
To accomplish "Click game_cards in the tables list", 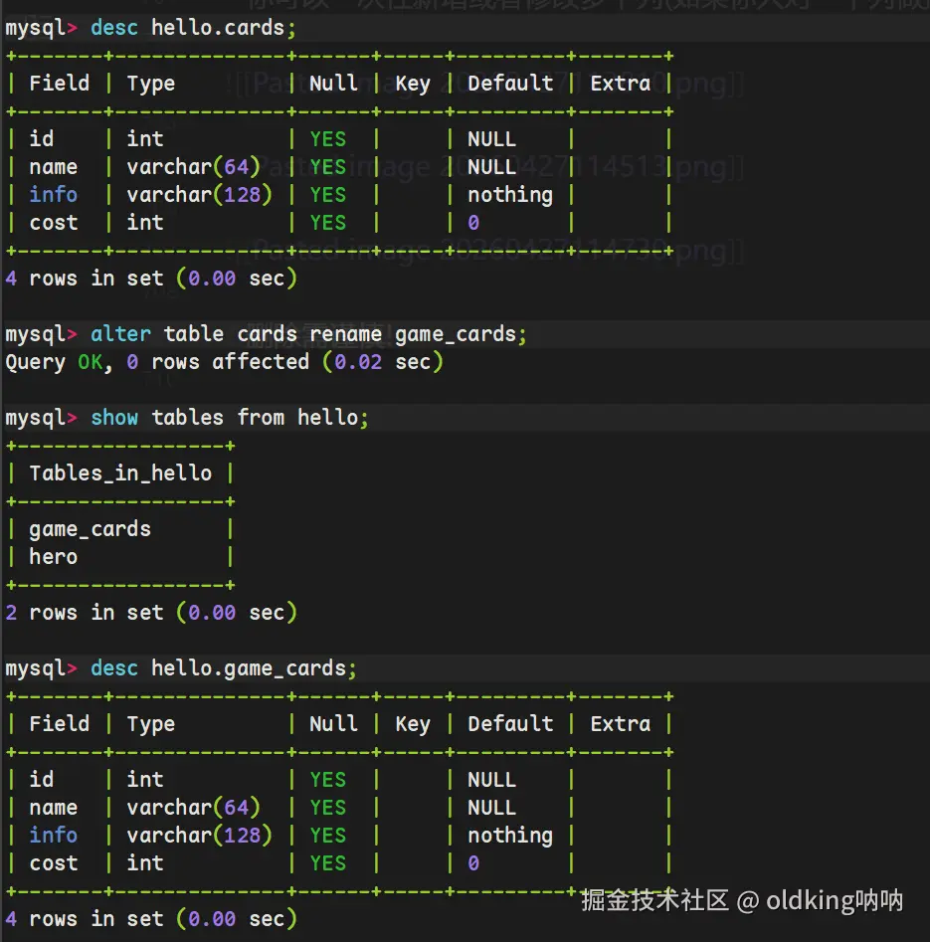I will [90, 529].
